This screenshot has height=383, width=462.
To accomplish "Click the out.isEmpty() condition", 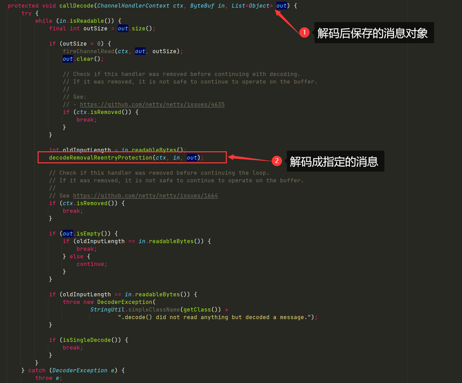I will (x=87, y=233).
